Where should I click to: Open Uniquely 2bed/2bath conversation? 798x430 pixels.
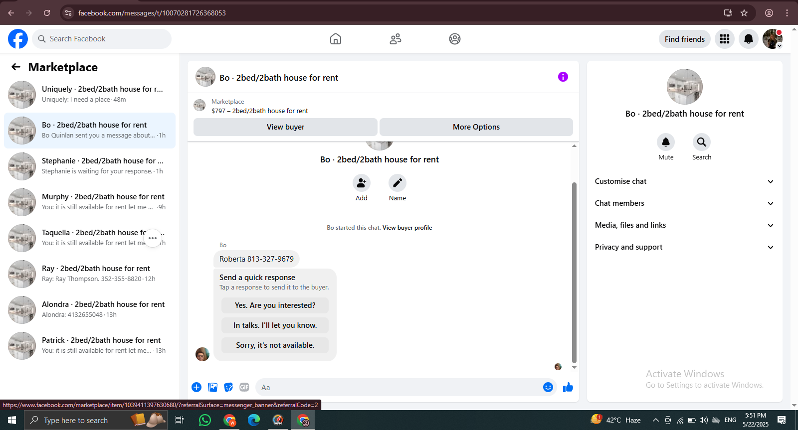pos(90,95)
